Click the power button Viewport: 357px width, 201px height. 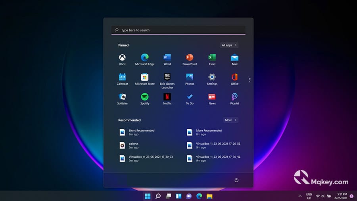236,180
